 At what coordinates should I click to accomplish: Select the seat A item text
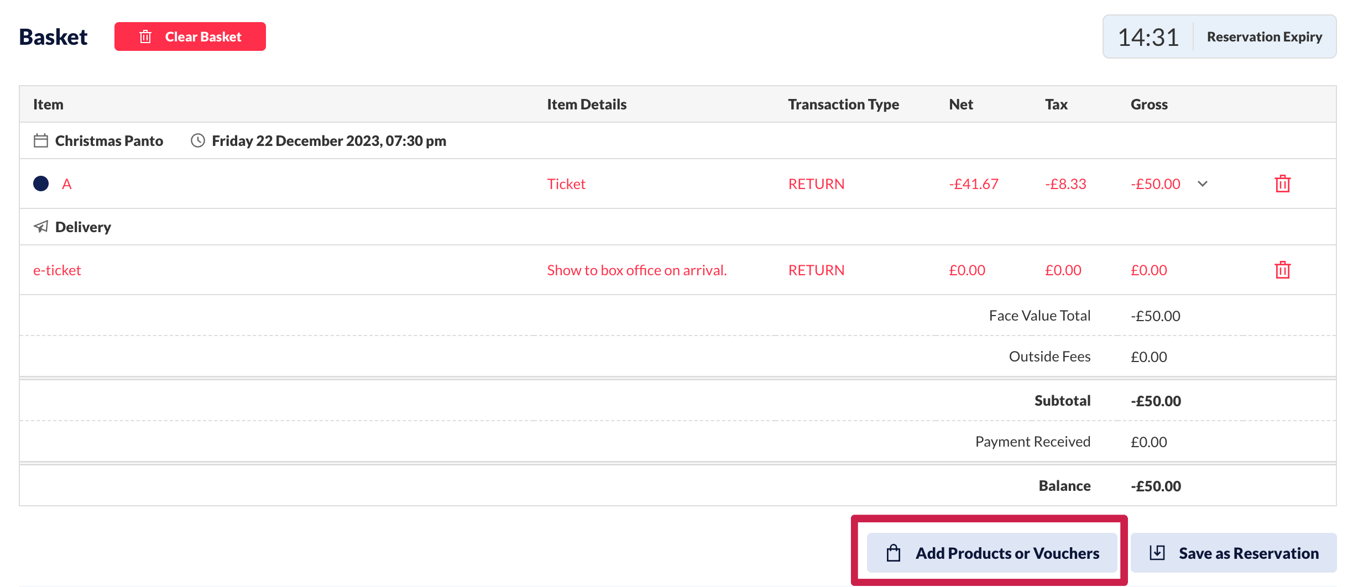tap(66, 184)
